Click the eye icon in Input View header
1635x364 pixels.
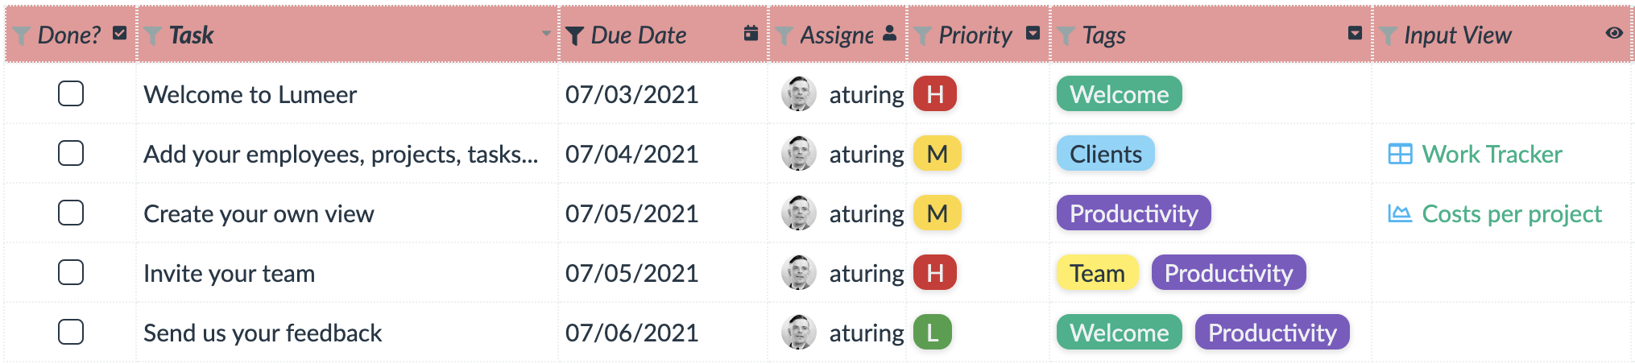1614,33
